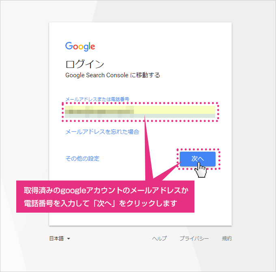Screen dimensions: 276x272
Task: Open the メールアドレスを忘れた場合 link
Action: pos(102,132)
